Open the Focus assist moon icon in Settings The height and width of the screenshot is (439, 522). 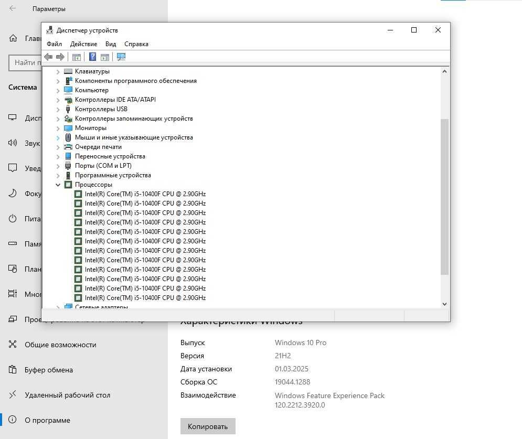click(x=13, y=193)
